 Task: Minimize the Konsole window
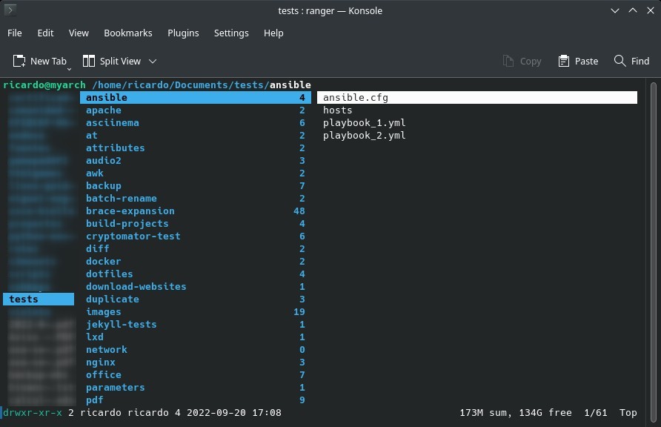[x=615, y=10]
